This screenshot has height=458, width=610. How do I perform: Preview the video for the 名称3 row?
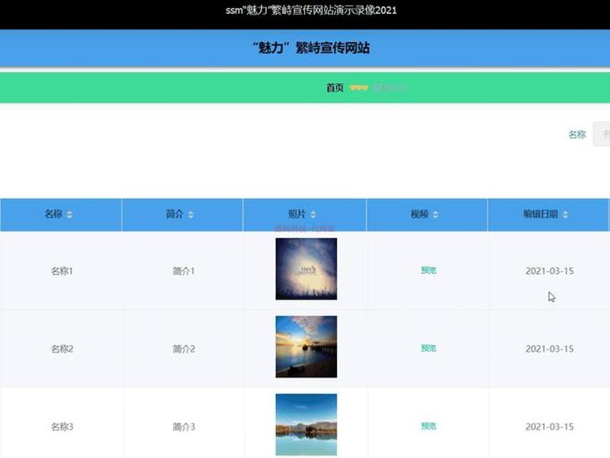coord(429,426)
